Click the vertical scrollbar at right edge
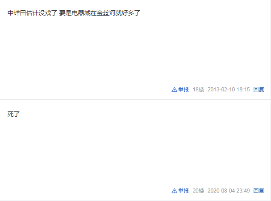The width and height of the screenshot is (271, 201). tap(271, 100)
